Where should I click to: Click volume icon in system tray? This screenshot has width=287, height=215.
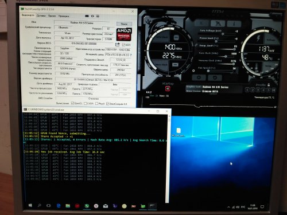(238, 207)
